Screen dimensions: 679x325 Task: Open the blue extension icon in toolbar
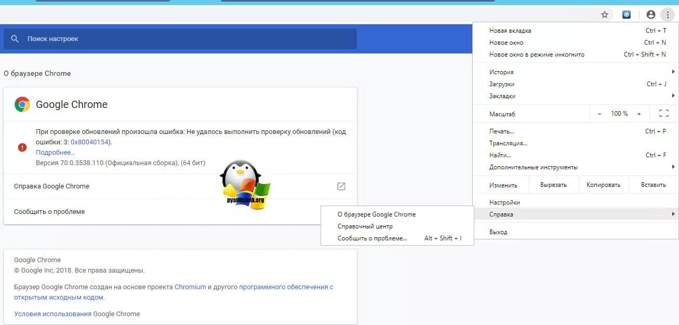pos(627,15)
